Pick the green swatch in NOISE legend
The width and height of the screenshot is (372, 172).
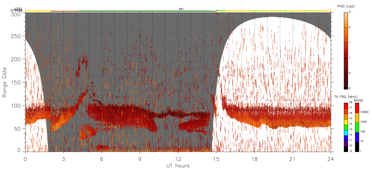[358, 127]
